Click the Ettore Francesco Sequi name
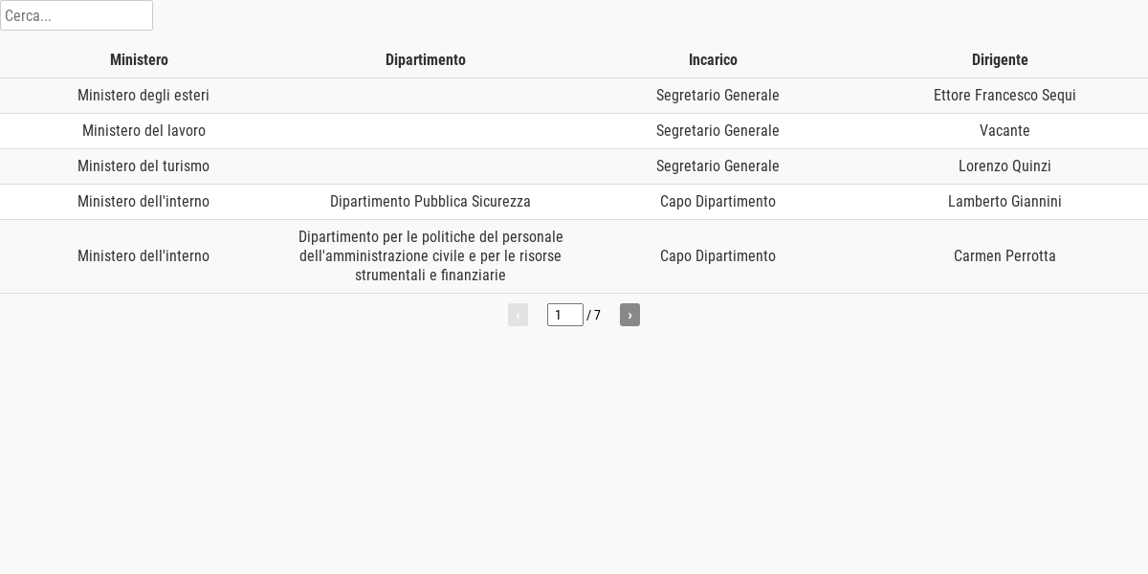The height and width of the screenshot is (574, 1148). (1004, 96)
